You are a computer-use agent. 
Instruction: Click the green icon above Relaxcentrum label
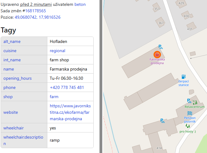[195, 103]
